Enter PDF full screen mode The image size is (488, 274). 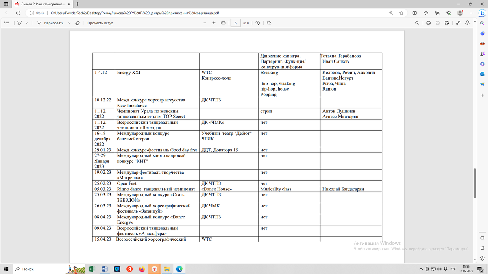[459, 23]
